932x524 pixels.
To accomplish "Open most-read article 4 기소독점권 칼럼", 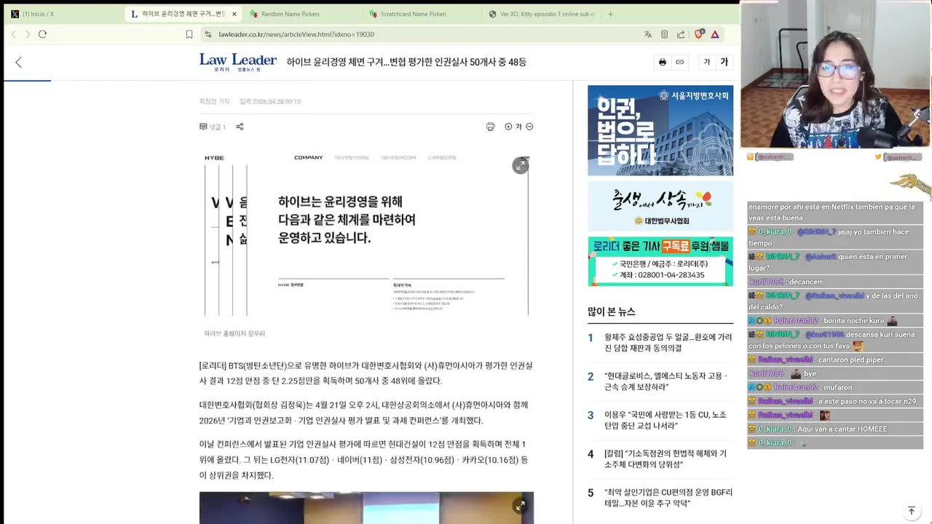I will coord(666,459).
